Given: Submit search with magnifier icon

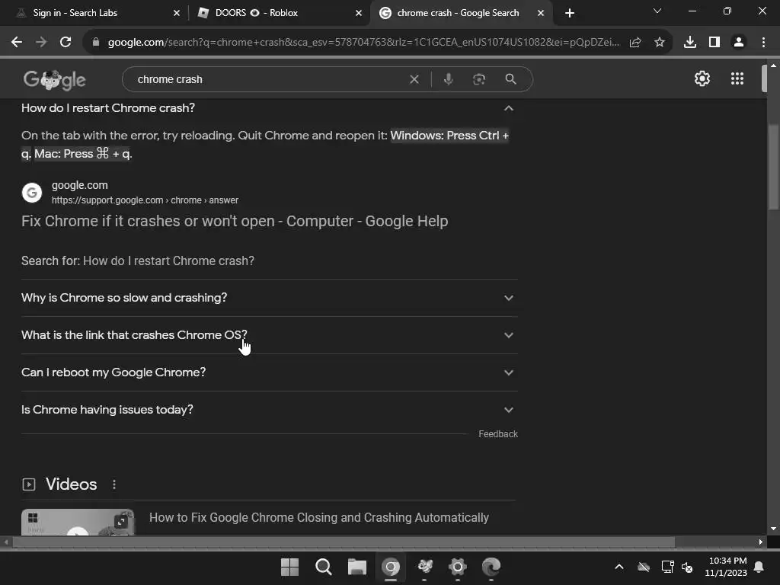Looking at the screenshot, I should click(511, 79).
